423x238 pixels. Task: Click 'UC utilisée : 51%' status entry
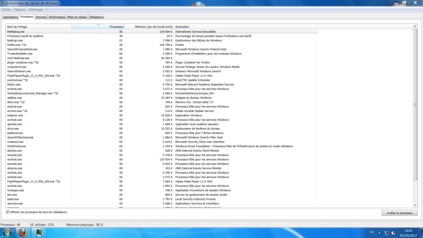(42, 224)
